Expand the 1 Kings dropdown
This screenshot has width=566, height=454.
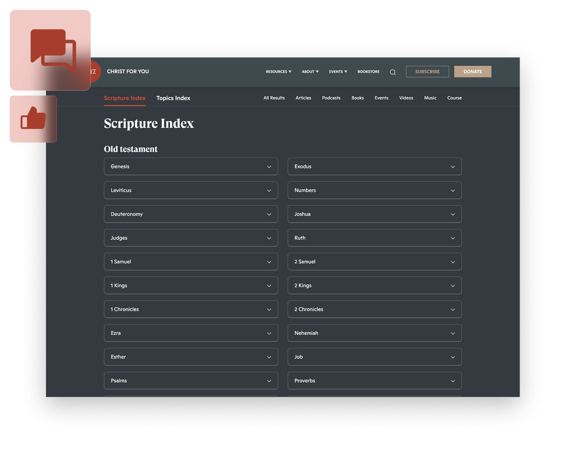[191, 285]
